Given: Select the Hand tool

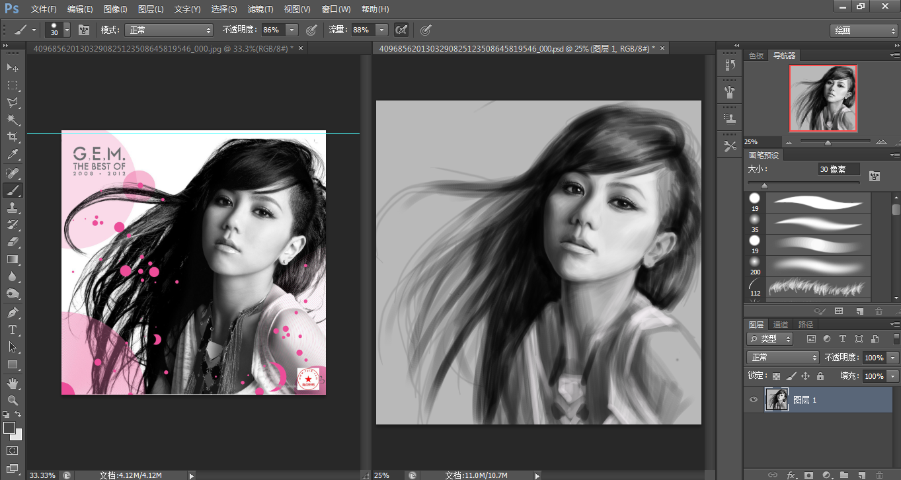Looking at the screenshot, I should click(13, 383).
